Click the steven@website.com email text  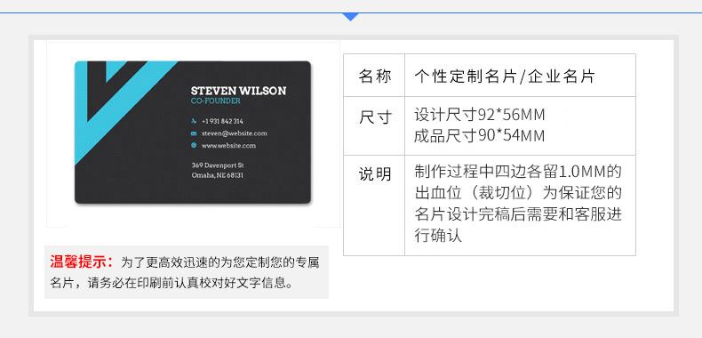click(235, 133)
